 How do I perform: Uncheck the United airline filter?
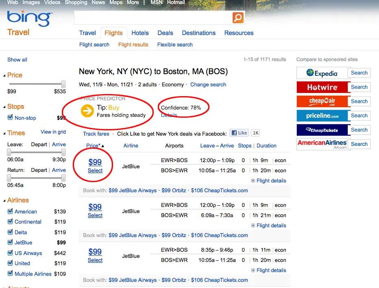tap(10, 263)
